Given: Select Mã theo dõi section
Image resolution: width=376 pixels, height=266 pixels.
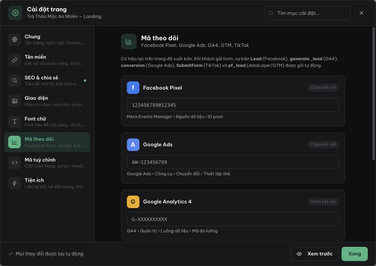Looking at the screenshot, I should tap(47, 142).
